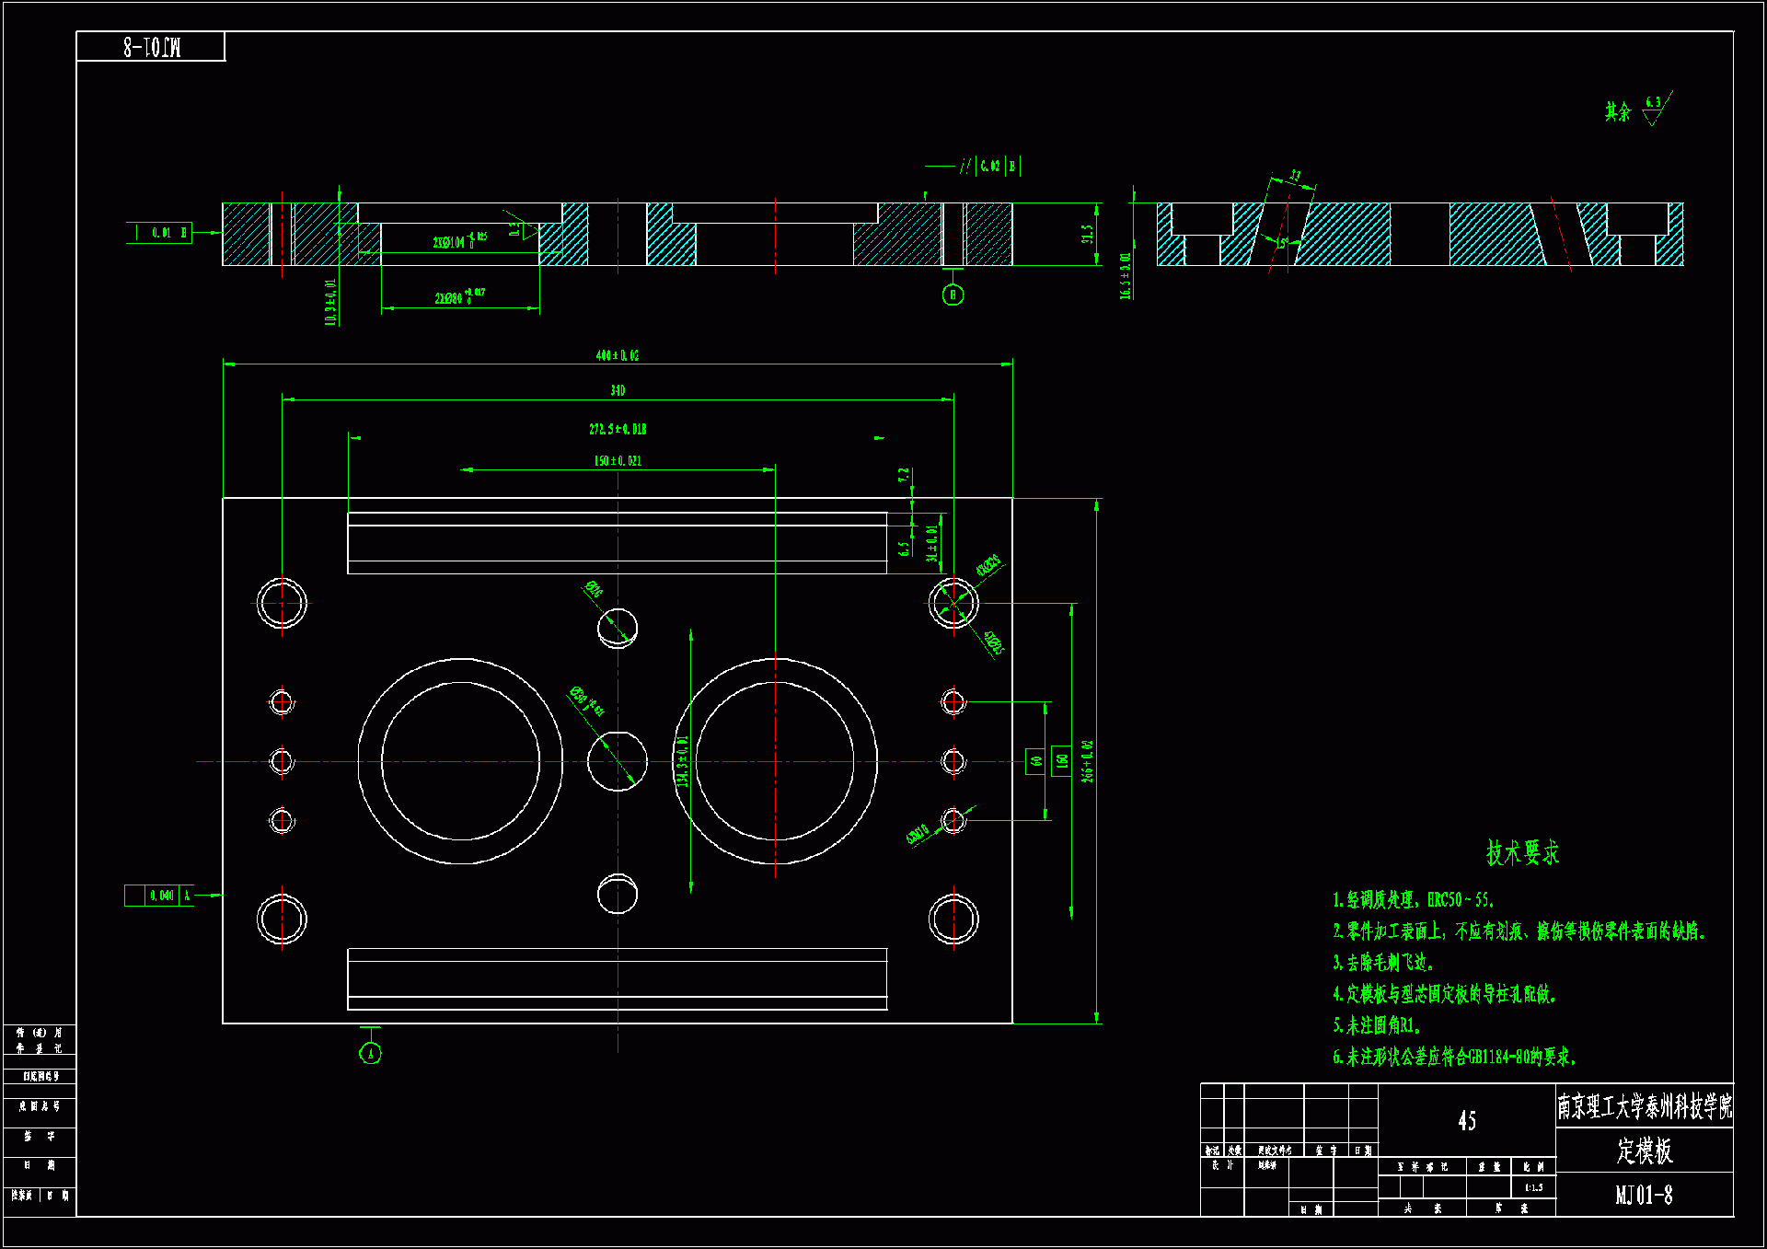Click the center sprue hole circle
The height and width of the screenshot is (1249, 1767).
pos(618,761)
